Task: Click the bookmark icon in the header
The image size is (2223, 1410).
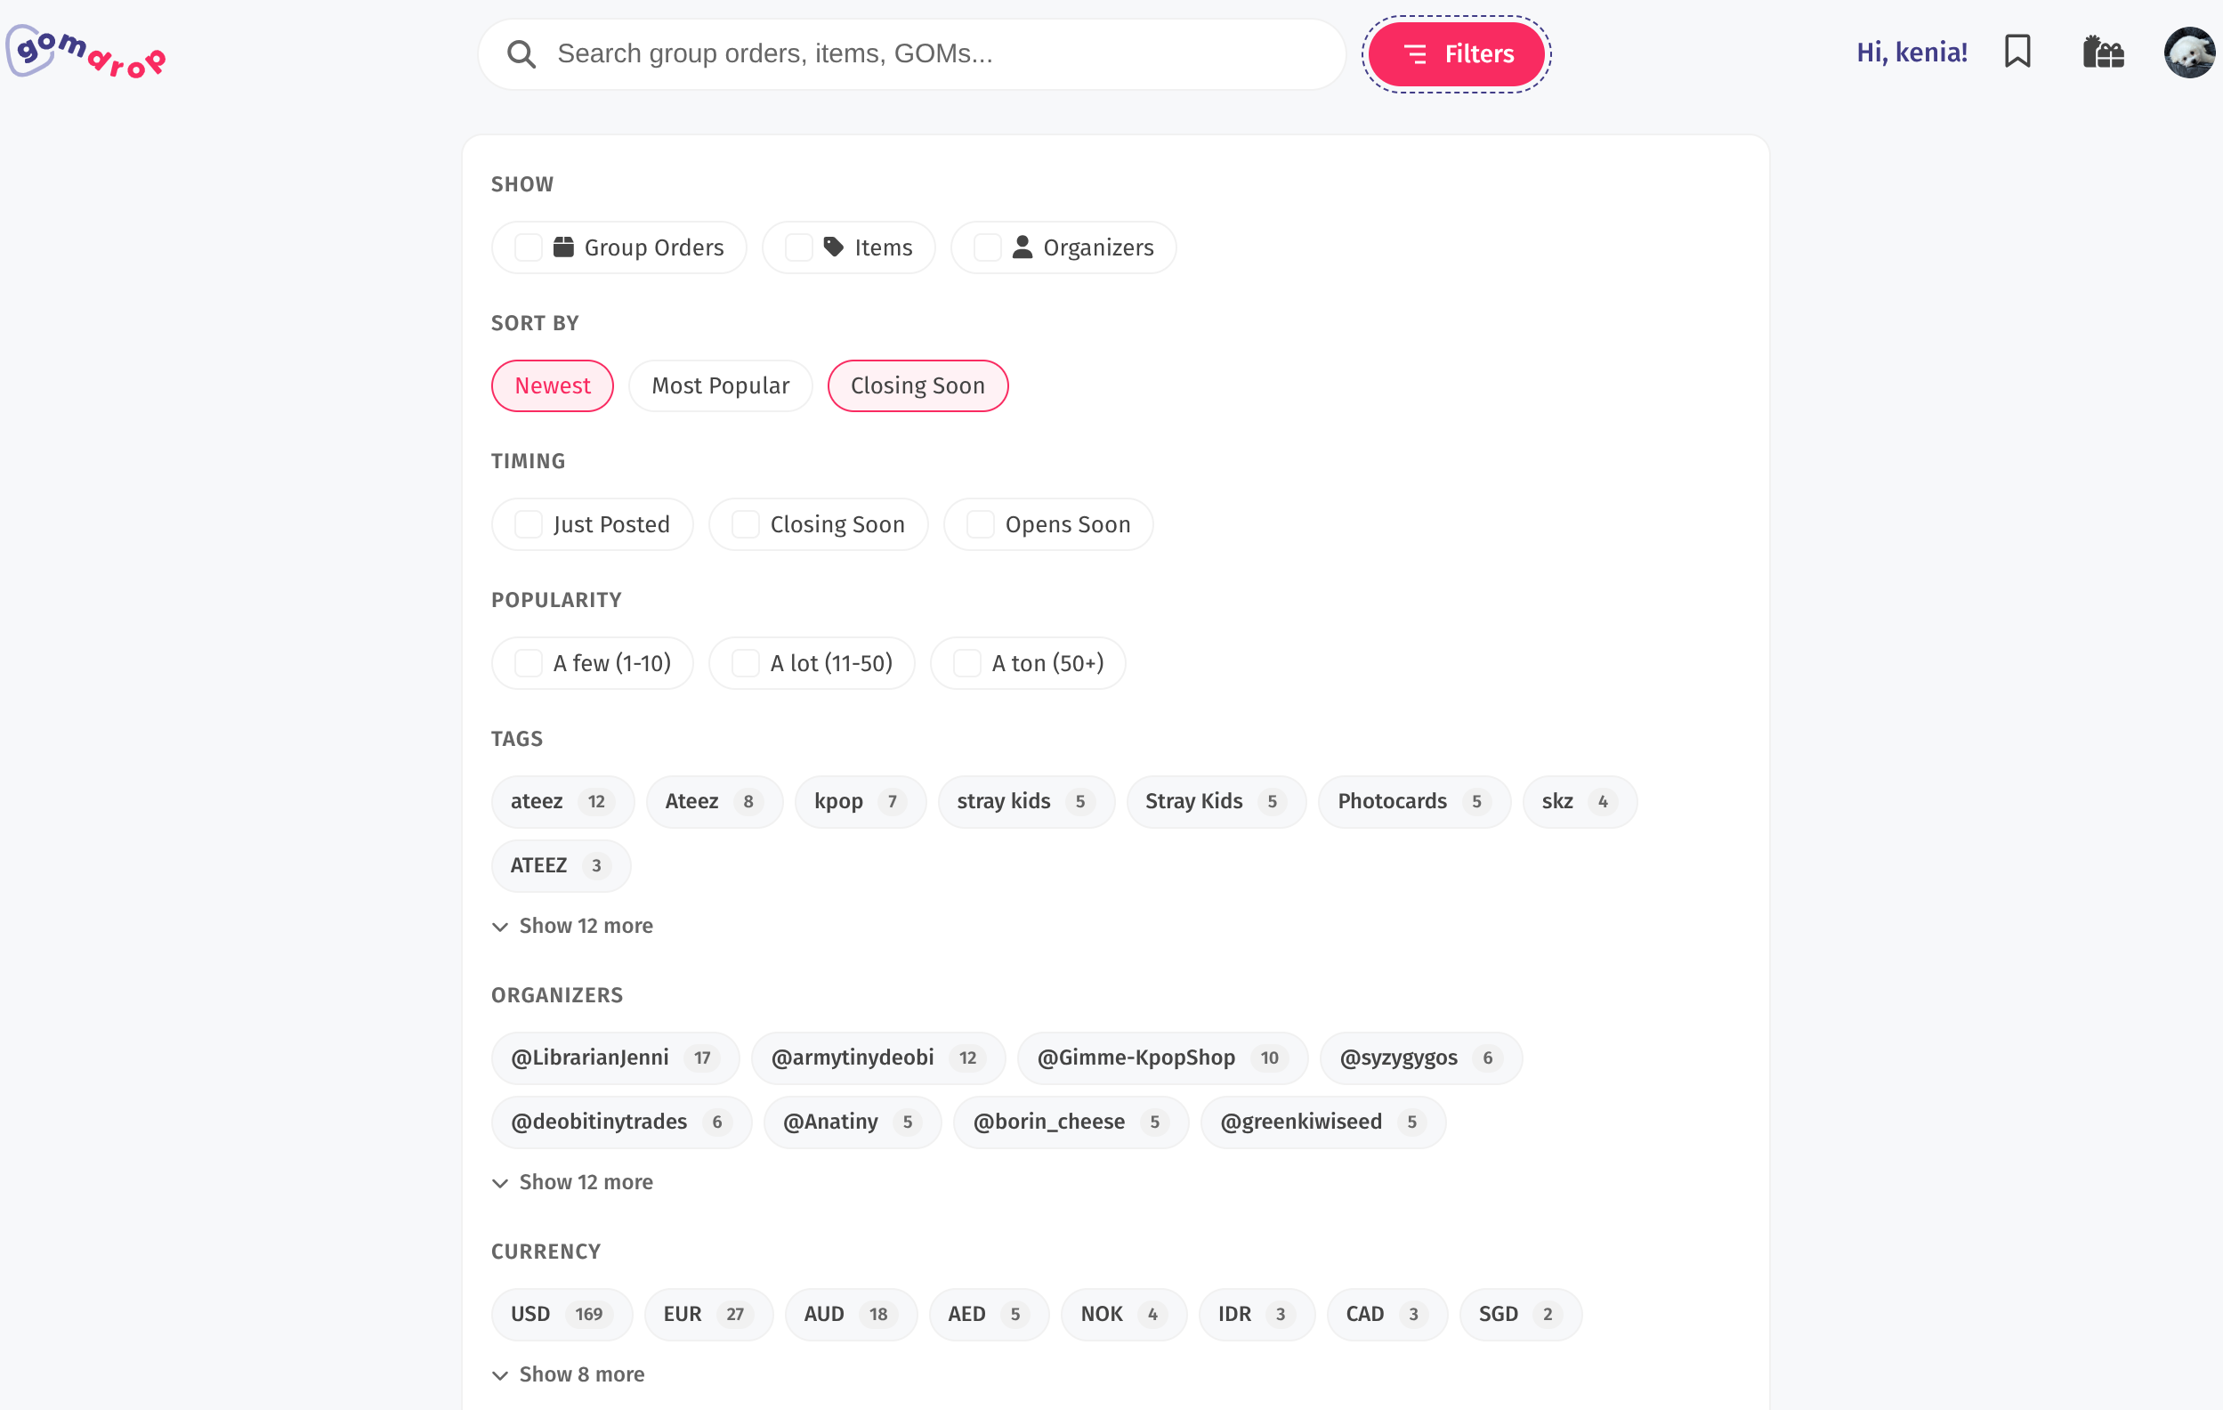Action: (2018, 52)
